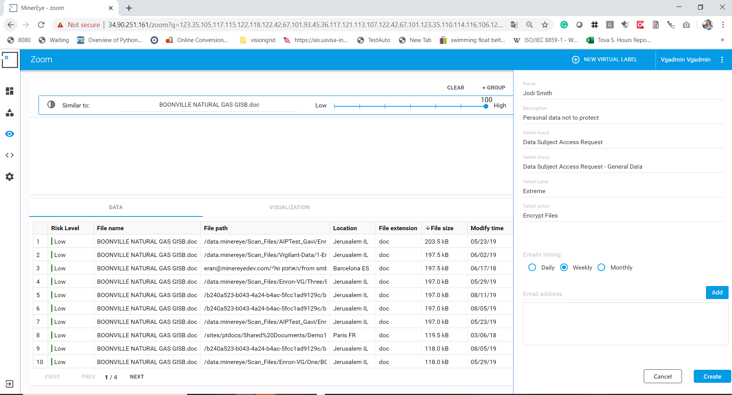The height and width of the screenshot is (395, 732).
Task: Open the dashboard grid icon in sidebar
Action: (x=10, y=91)
